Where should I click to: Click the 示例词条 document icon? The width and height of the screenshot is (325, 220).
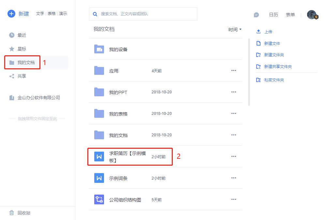click(x=99, y=178)
